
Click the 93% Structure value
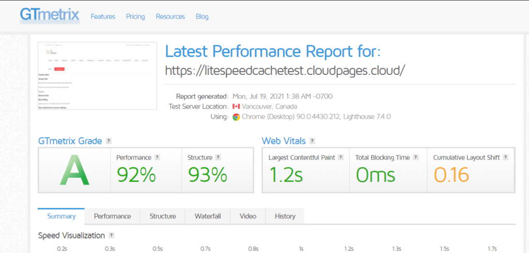pyautogui.click(x=208, y=175)
